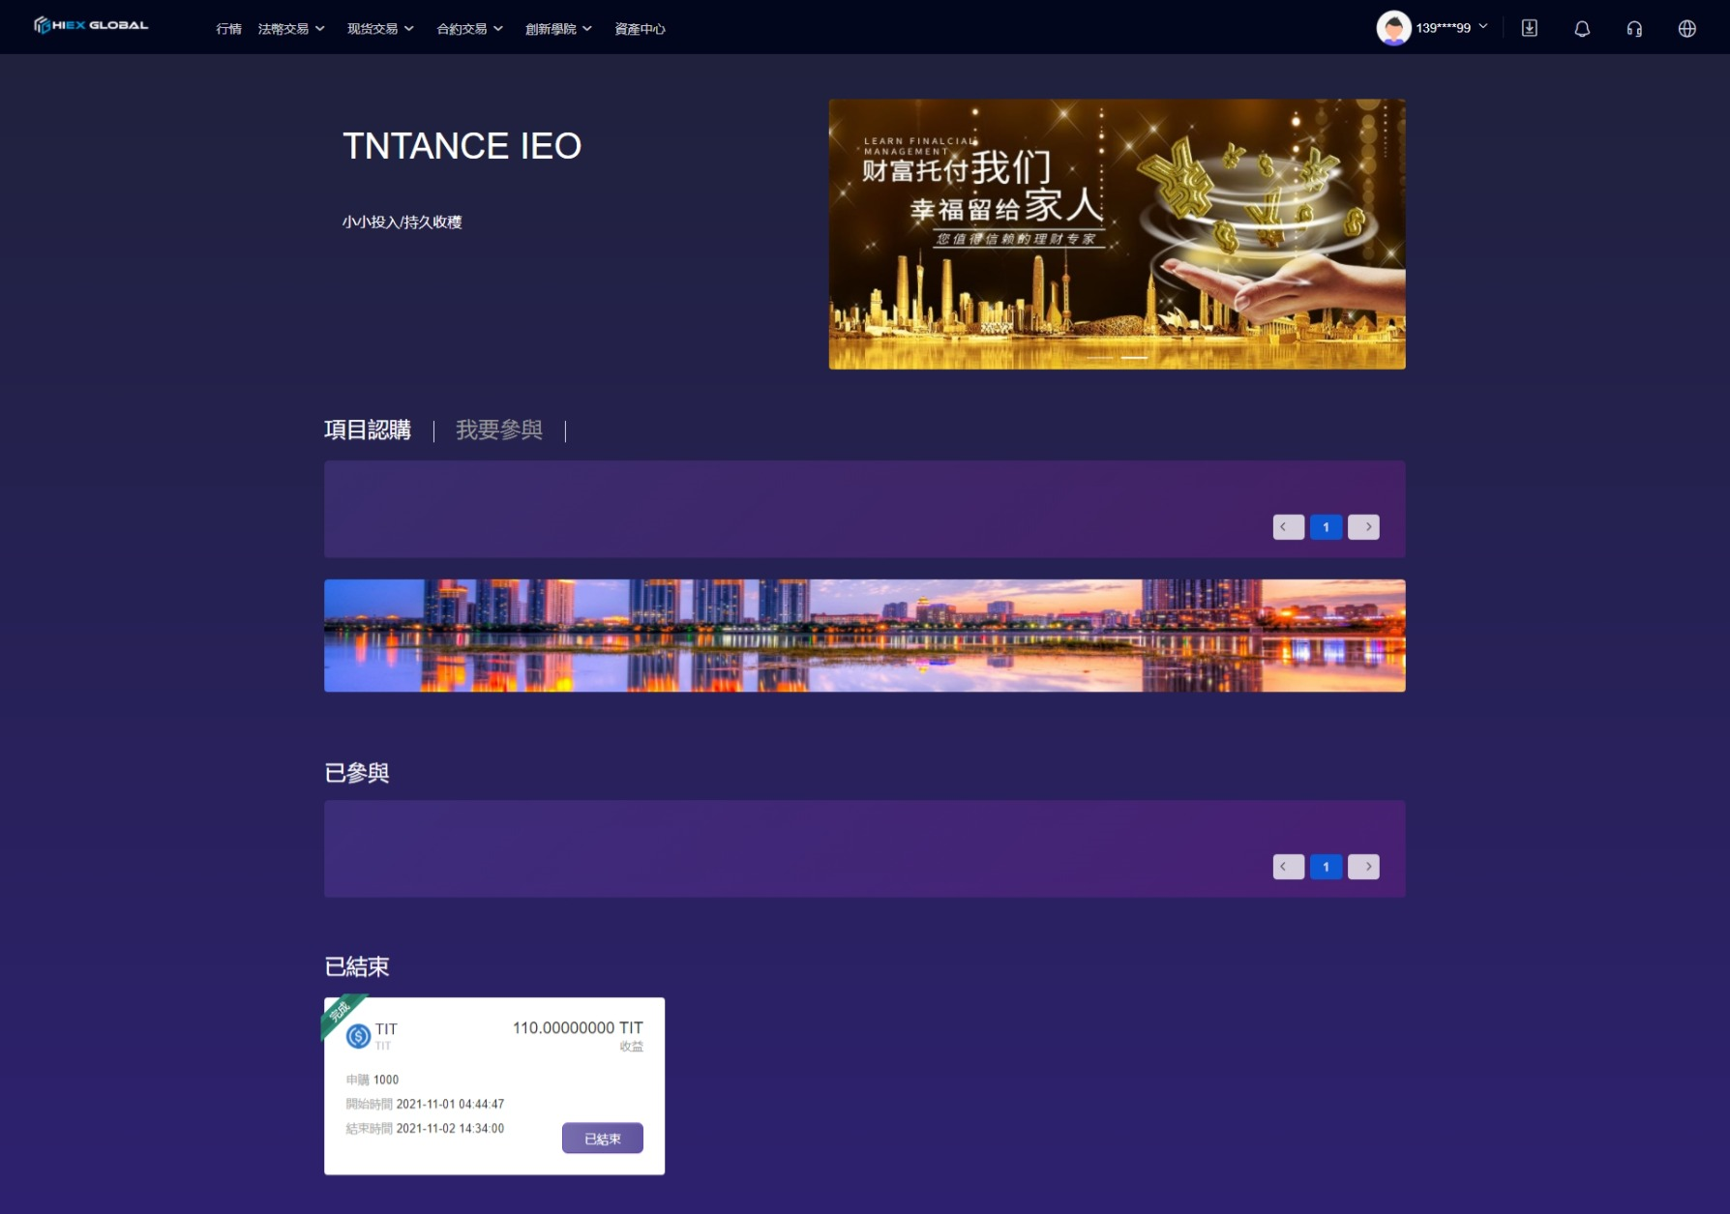This screenshot has height=1214, width=1730.
Task: Click the TIT coin icon
Action: (358, 1036)
